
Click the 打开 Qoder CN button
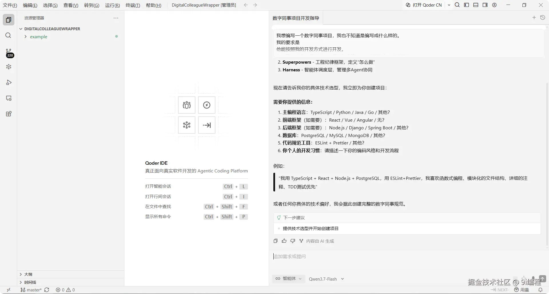(424, 5)
